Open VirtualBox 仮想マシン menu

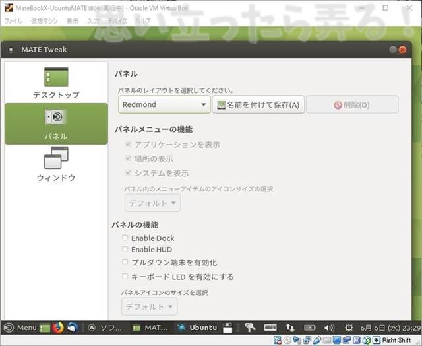[44, 21]
